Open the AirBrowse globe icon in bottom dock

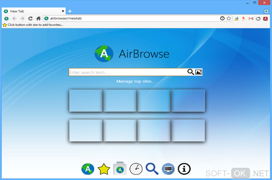pyautogui.click(x=88, y=169)
